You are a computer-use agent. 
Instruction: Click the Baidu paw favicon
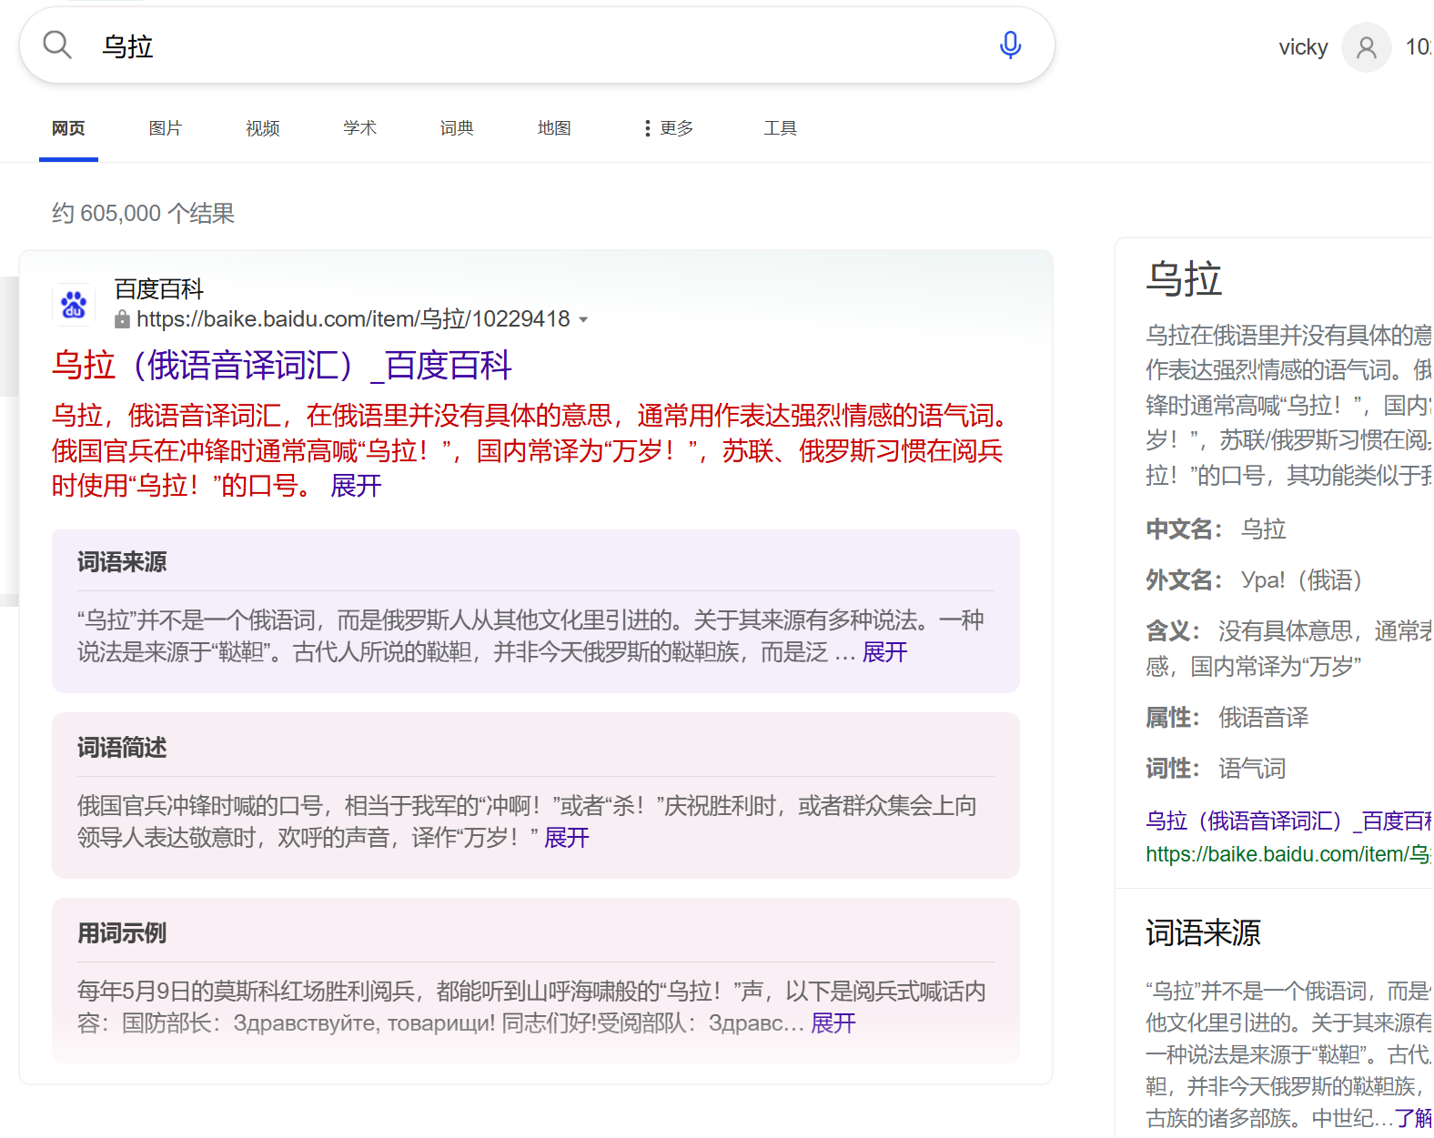coord(74,305)
